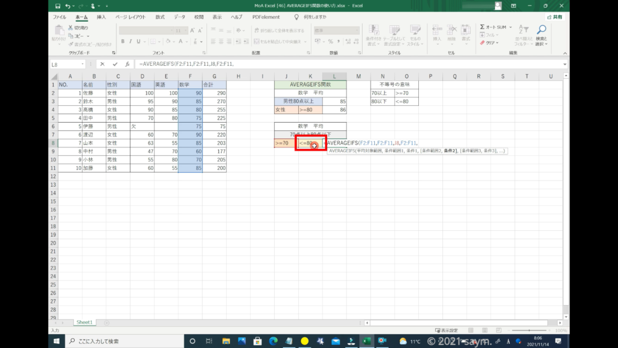Add a new sheet with plus icon
This screenshot has width=618, height=348.
tap(107, 323)
